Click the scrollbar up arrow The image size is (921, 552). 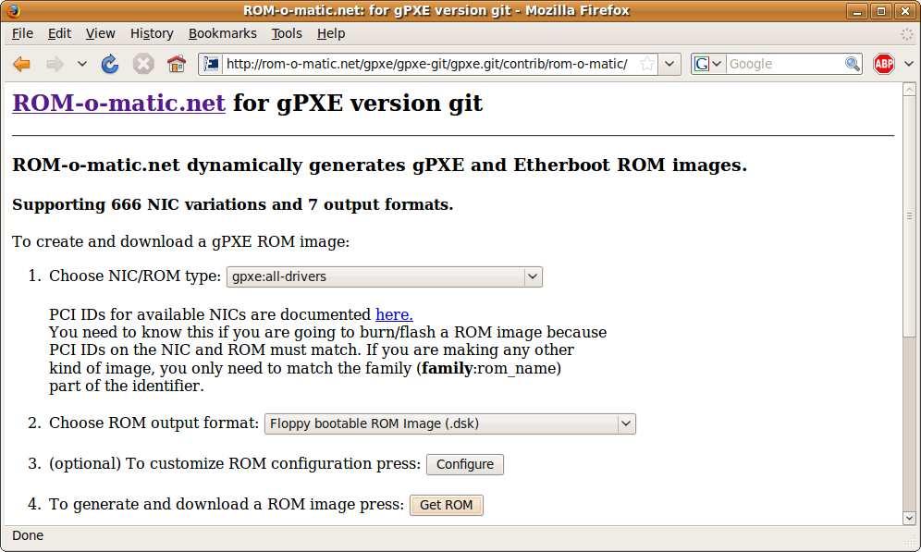pos(909,90)
